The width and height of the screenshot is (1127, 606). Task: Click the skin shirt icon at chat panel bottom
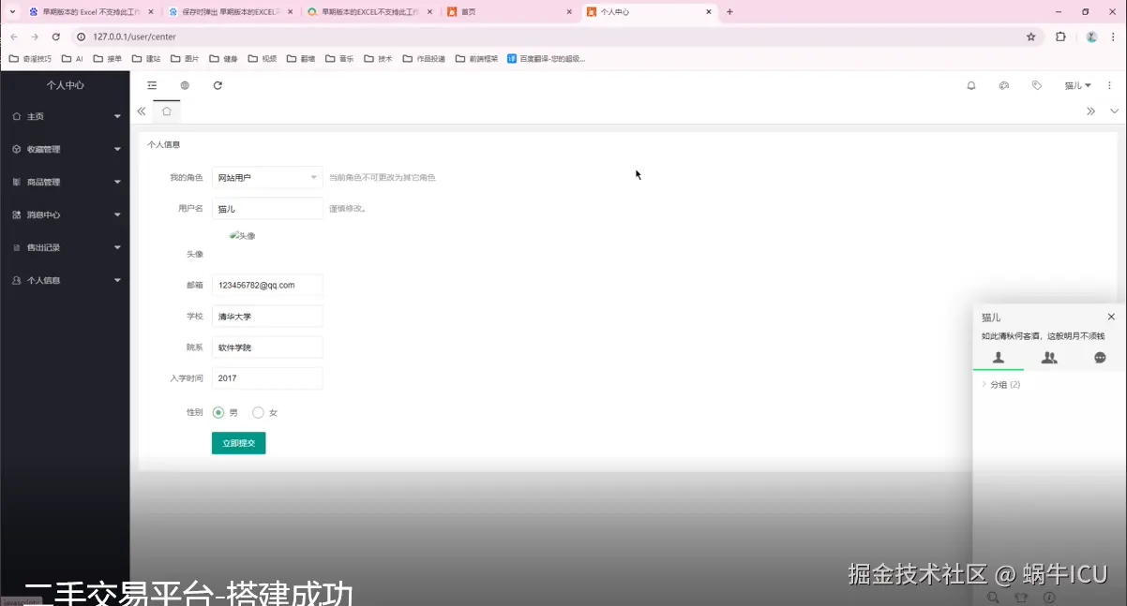click(1022, 597)
